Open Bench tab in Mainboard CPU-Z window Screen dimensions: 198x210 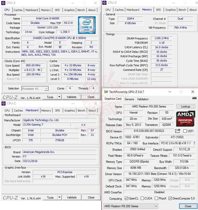pos(82,111)
